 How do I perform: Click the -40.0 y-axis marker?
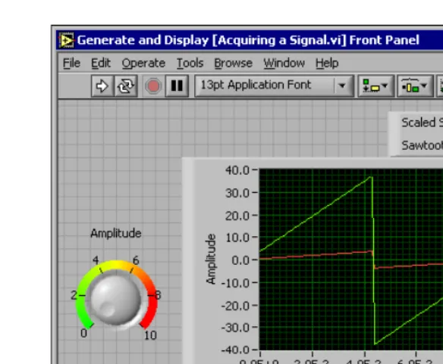pyautogui.click(x=235, y=350)
